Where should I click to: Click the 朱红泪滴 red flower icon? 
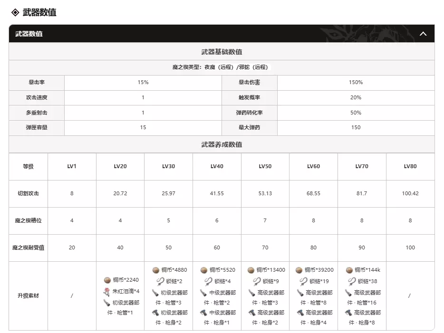coord(107,291)
